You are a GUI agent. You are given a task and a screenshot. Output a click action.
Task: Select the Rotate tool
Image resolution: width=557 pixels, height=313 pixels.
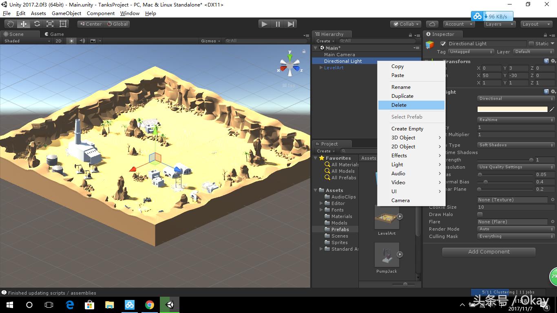37,24
